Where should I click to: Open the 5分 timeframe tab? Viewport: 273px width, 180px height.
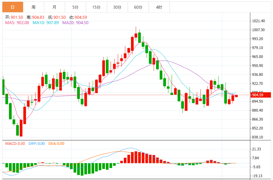point(75,7)
